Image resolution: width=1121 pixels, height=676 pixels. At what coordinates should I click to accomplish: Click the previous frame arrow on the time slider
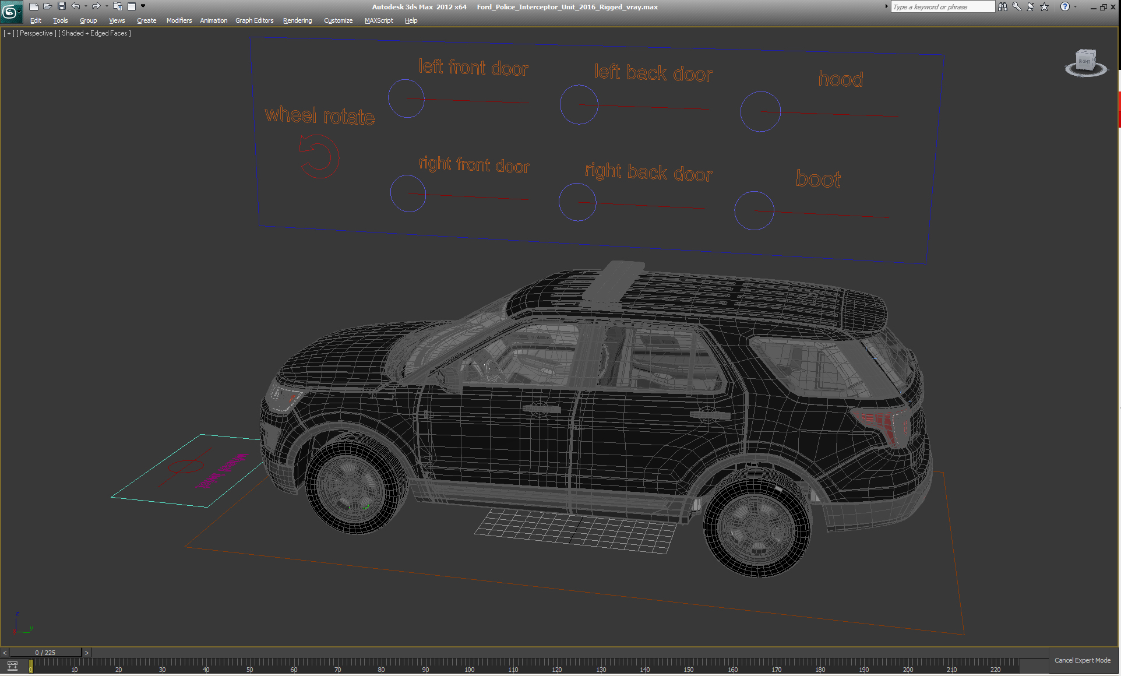[x=5, y=653]
